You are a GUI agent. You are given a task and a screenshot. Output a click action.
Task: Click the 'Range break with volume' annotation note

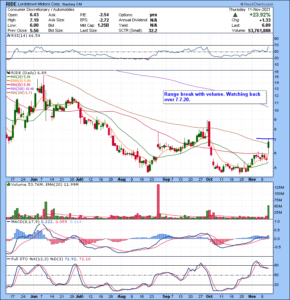tap(215, 97)
